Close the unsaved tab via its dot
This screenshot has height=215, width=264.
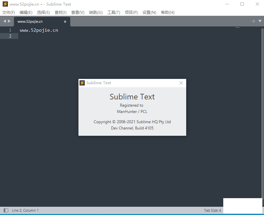(x=65, y=21)
